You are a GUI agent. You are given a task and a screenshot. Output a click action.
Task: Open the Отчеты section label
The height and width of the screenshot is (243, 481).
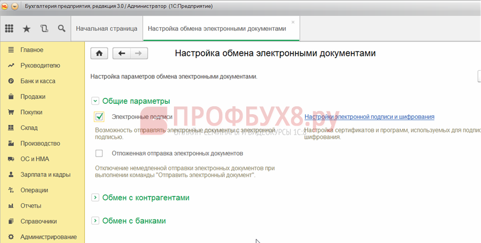[31, 206]
